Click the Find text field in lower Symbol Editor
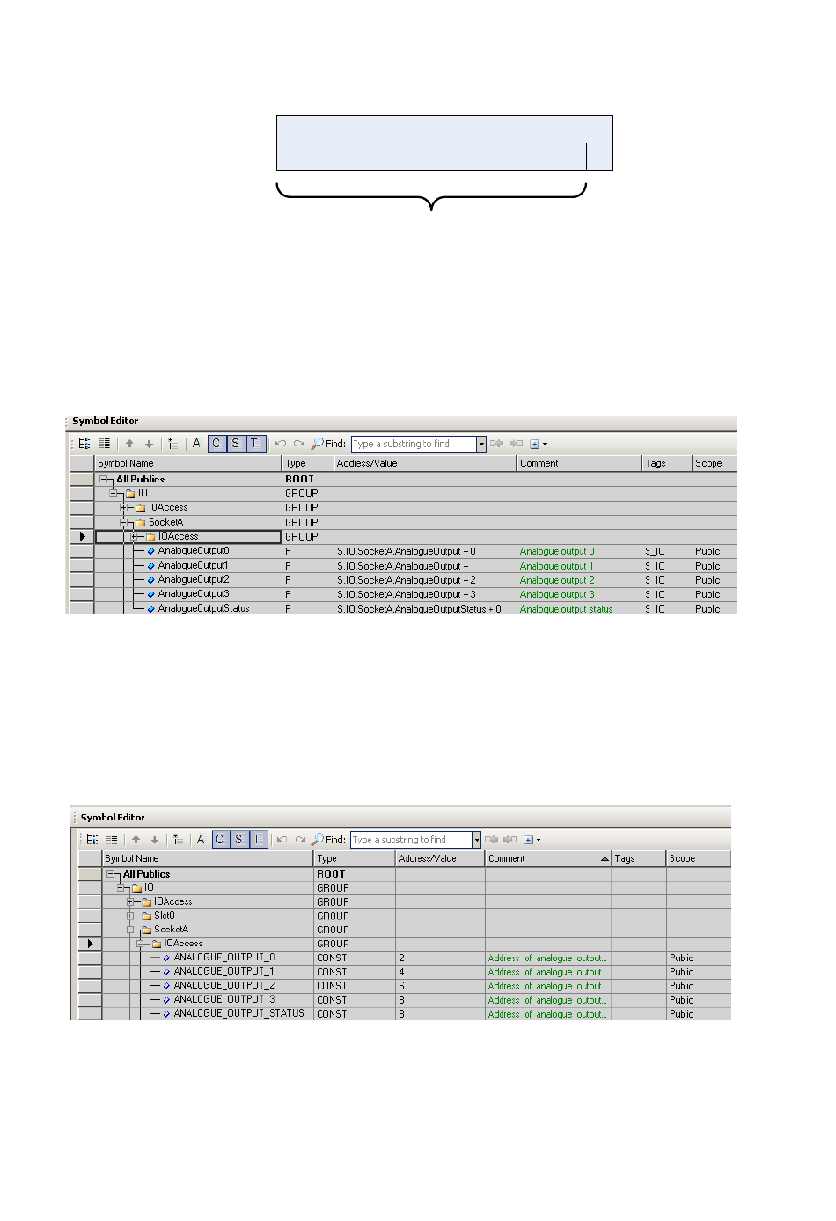This screenshot has width=836, height=1221. [411, 840]
